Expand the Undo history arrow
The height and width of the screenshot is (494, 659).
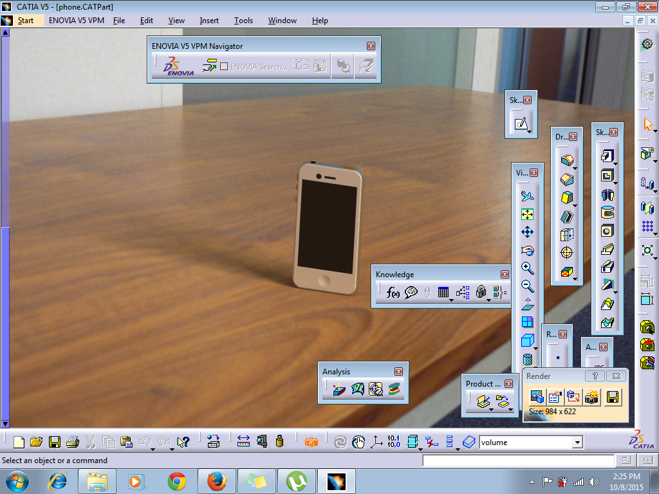coord(153,448)
